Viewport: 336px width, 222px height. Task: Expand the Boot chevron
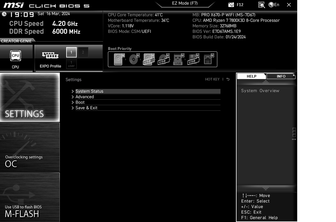73,103
